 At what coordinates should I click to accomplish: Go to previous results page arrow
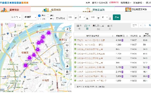(141, 25)
